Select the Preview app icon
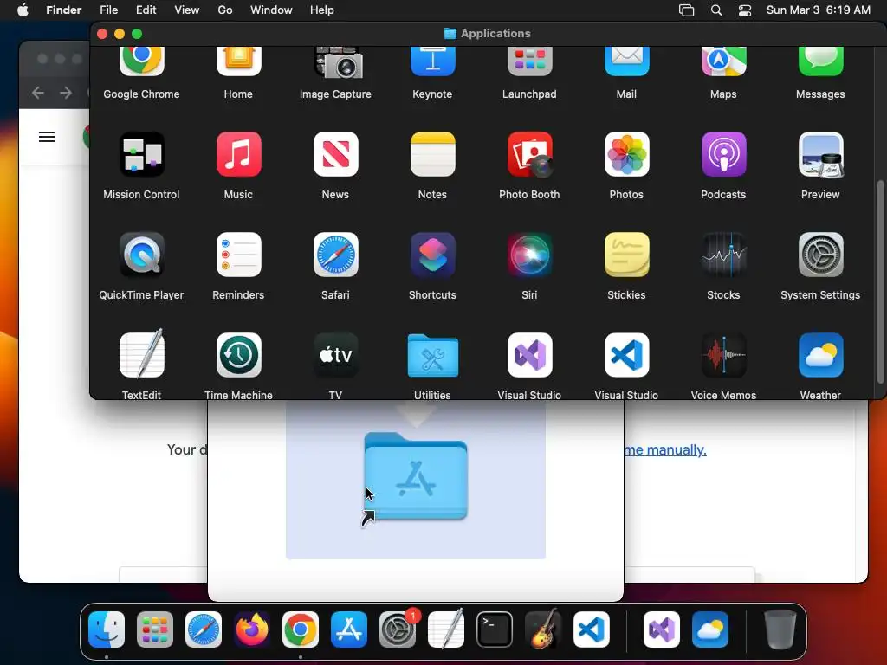Image resolution: width=887 pixels, height=665 pixels. pyautogui.click(x=821, y=154)
